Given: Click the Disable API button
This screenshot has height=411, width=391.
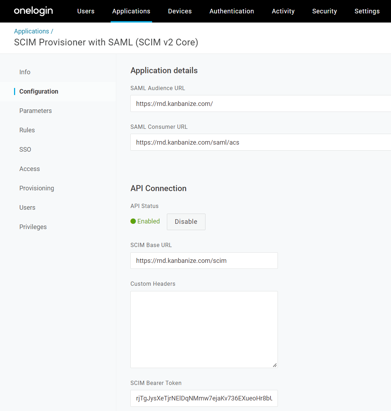Looking at the screenshot, I should click(186, 222).
